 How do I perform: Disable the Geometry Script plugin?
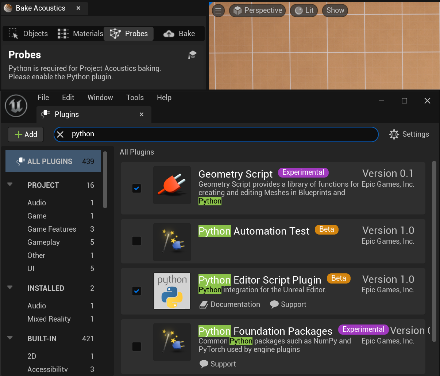[x=137, y=188]
